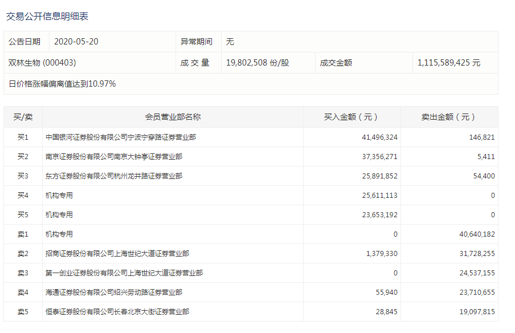
Task: Click 东方证券杭州龙井路证券营业部 name
Action: pyautogui.click(x=113, y=176)
